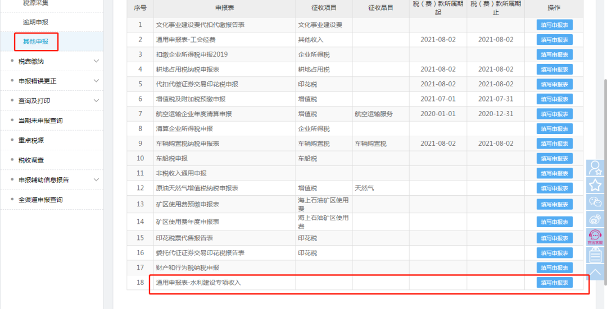This screenshot has height=309, width=607.
Task: Click 填写申报表 for 矿区使用费预缴申报表
Action: (x=554, y=204)
